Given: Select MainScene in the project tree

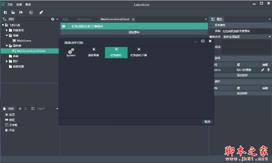Looking at the screenshot, I should [22, 41].
